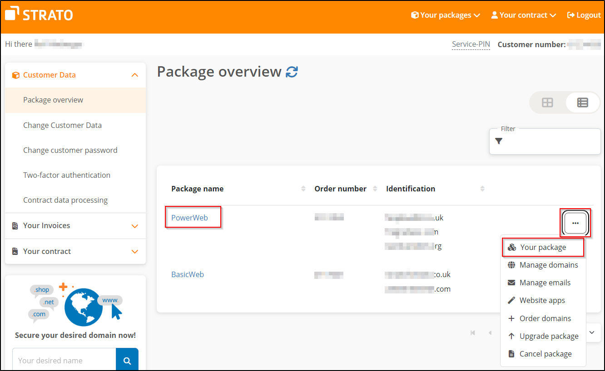Image resolution: width=605 pixels, height=371 pixels.
Task: Click the Service-PIN link
Action: pos(471,44)
